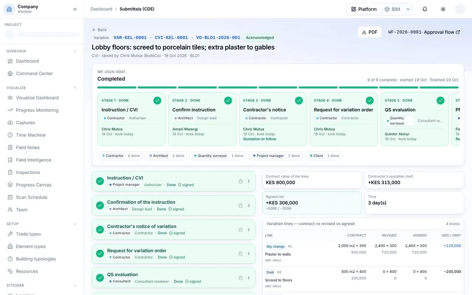Select the Platform tab
472x295 pixels.
click(x=364, y=9)
